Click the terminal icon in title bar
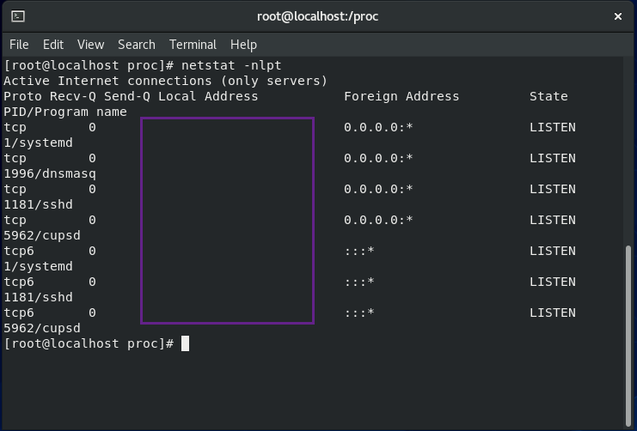 click(x=18, y=16)
